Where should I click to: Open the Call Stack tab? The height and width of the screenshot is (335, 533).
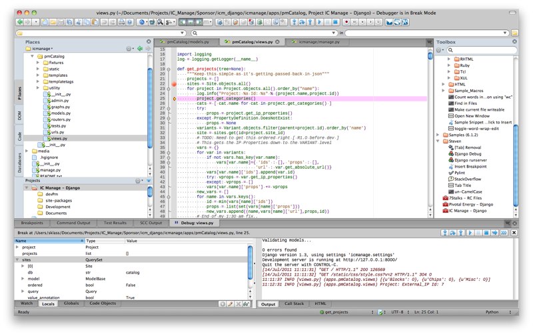tap(294, 304)
